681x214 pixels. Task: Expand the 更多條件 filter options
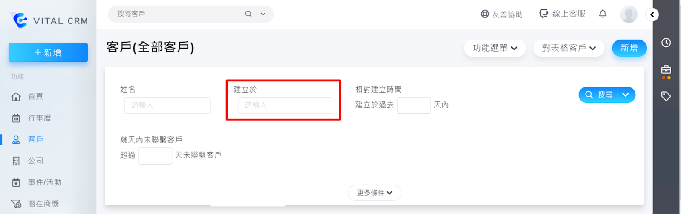click(374, 193)
